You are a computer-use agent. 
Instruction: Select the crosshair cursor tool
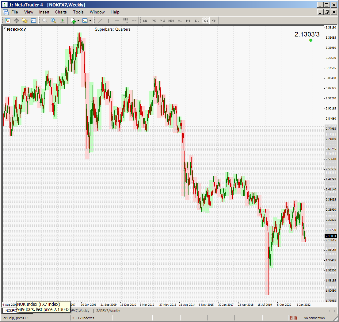tap(134, 21)
